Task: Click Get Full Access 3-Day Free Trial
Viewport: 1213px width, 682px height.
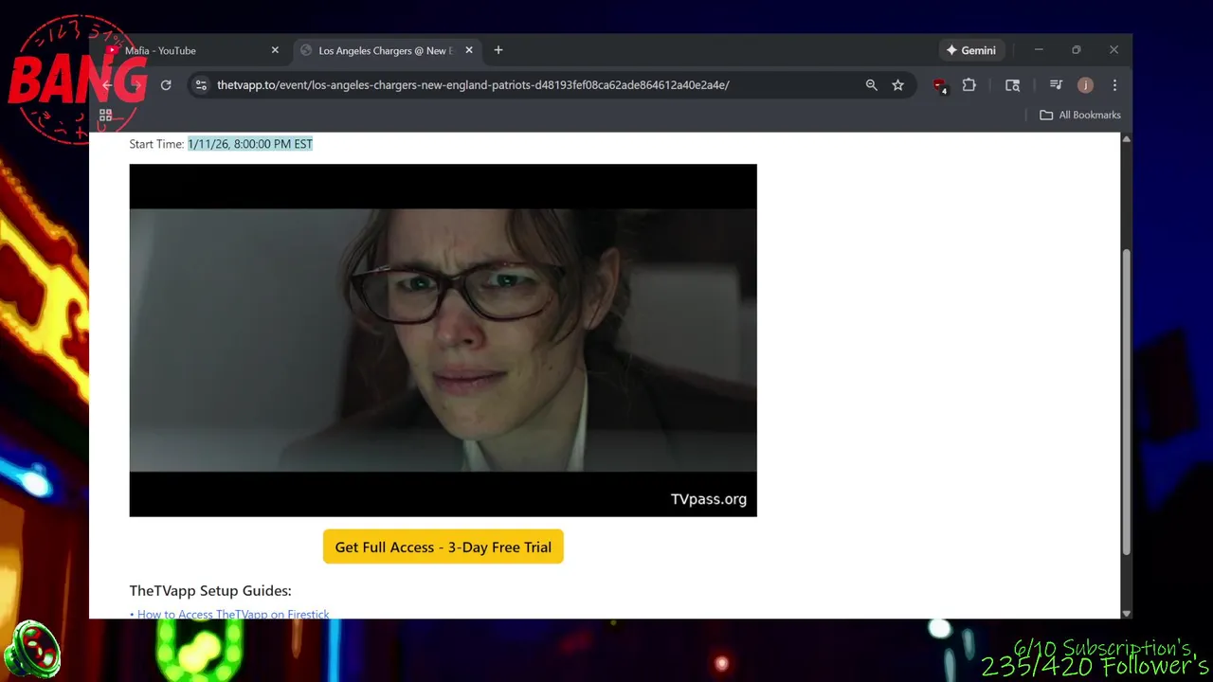Action: [x=443, y=547]
